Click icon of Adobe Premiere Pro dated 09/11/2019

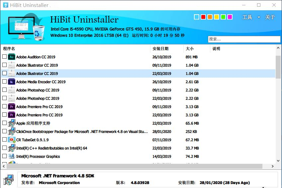coord(12,107)
